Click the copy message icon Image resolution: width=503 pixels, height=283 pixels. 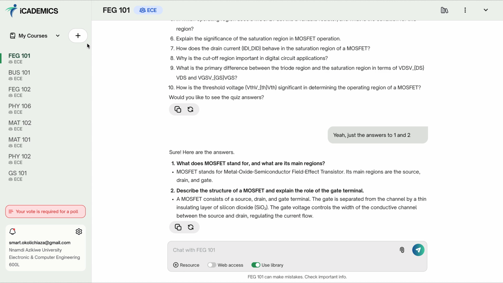(x=178, y=227)
